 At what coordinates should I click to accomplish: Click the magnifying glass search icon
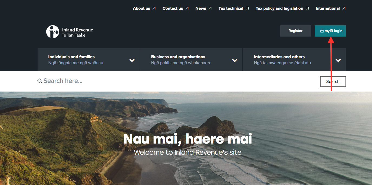(x=40, y=81)
